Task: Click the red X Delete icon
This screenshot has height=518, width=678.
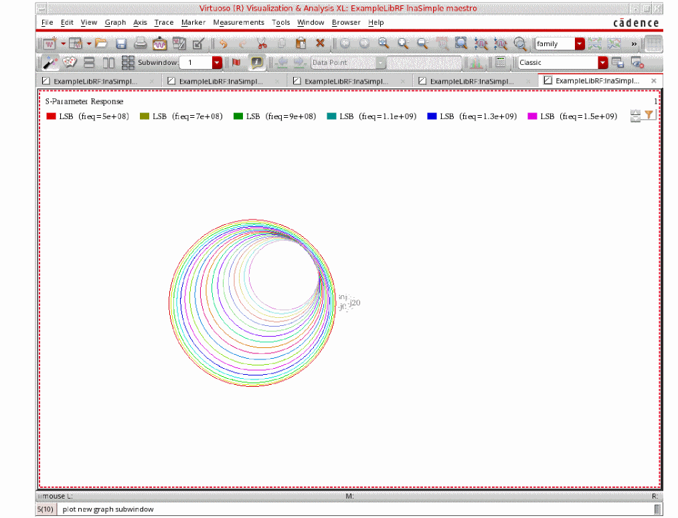Action: pos(320,44)
